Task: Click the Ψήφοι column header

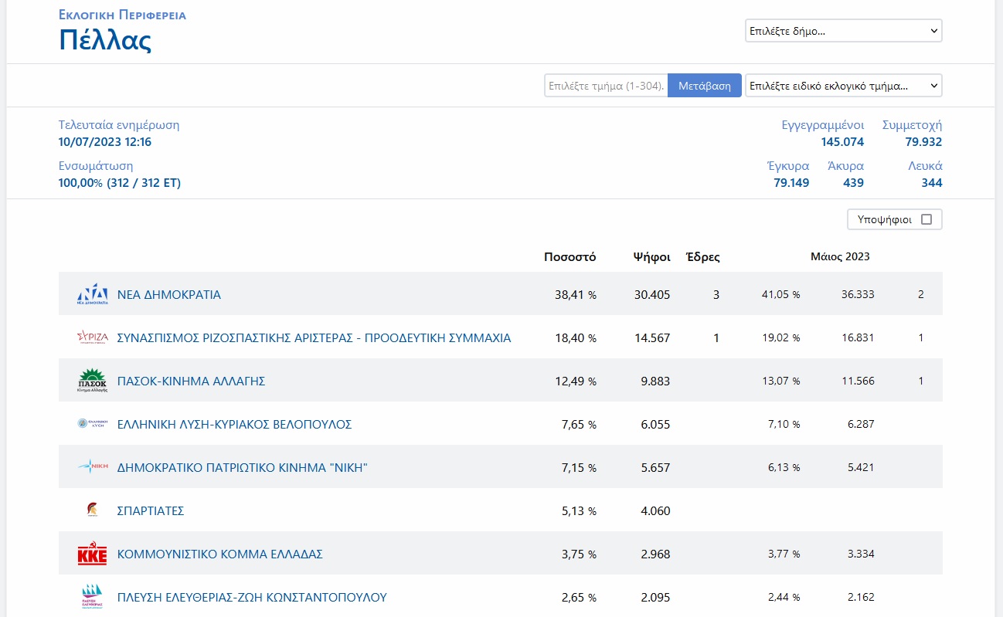Action: point(651,257)
